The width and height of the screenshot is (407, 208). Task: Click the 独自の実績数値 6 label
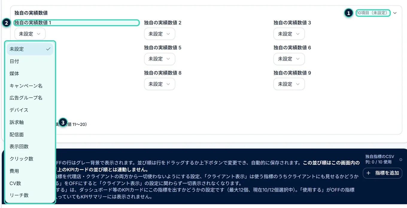[292, 48]
